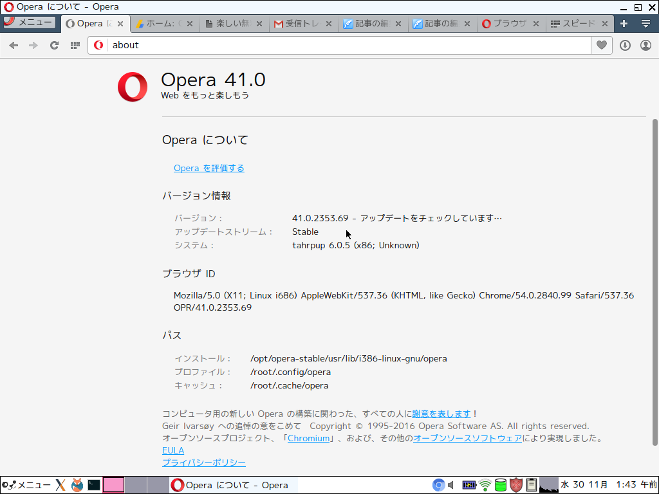Viewport: 659px width, 494px height.
Task: Click the install path /opt/opera-stable text
Action: (348, 358)
